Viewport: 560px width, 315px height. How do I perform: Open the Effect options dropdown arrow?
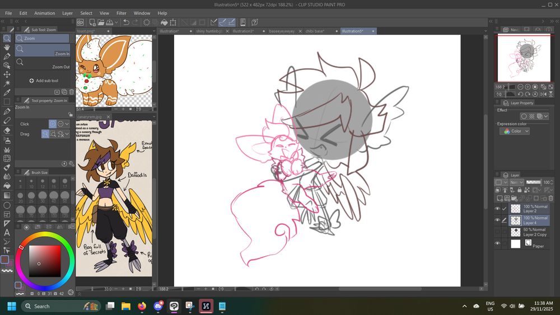click(x=546, y=116)
